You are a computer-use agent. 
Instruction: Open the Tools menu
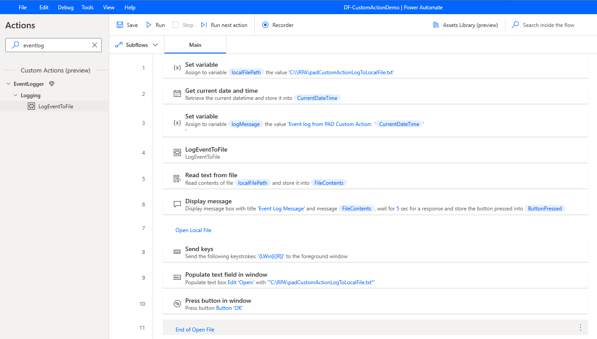(88, 8)
